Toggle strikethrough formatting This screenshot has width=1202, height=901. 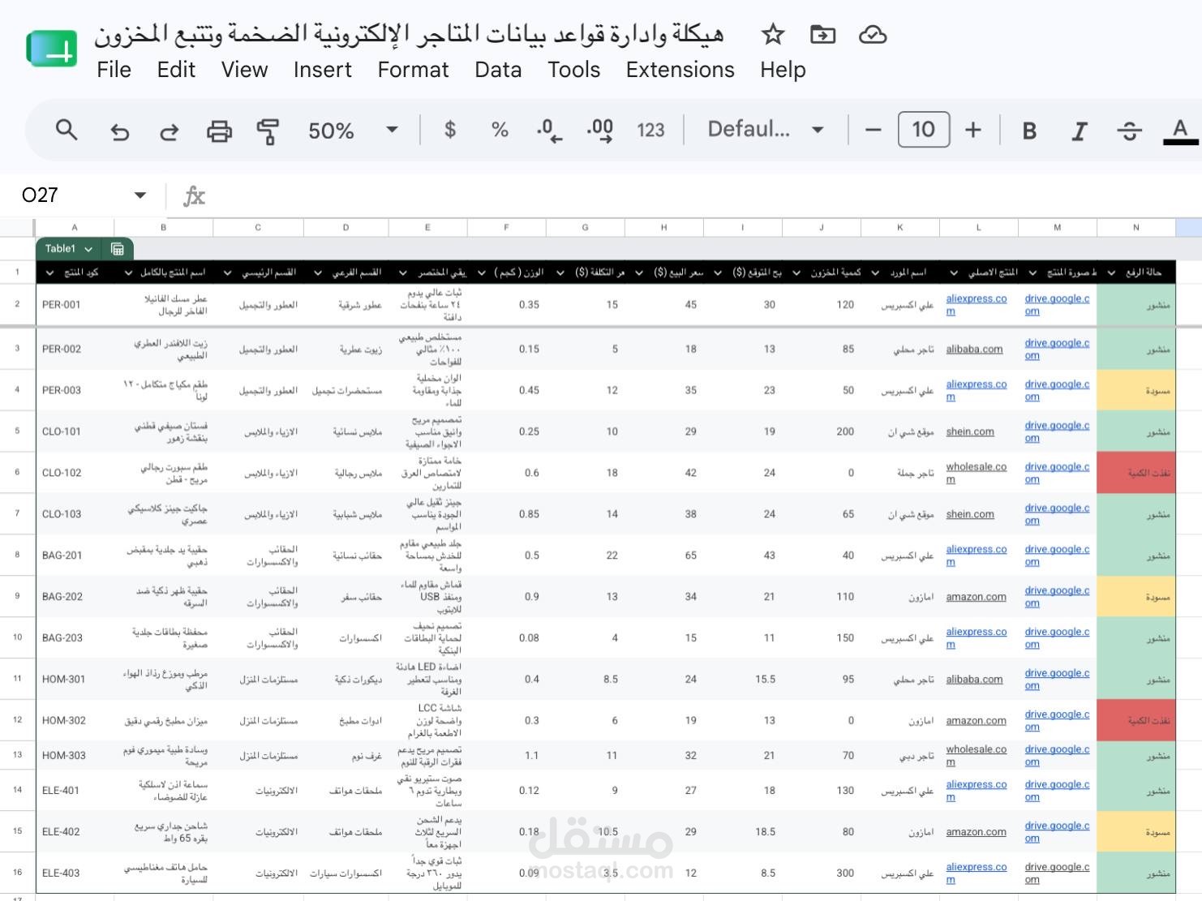click(x=1129, y=131)
